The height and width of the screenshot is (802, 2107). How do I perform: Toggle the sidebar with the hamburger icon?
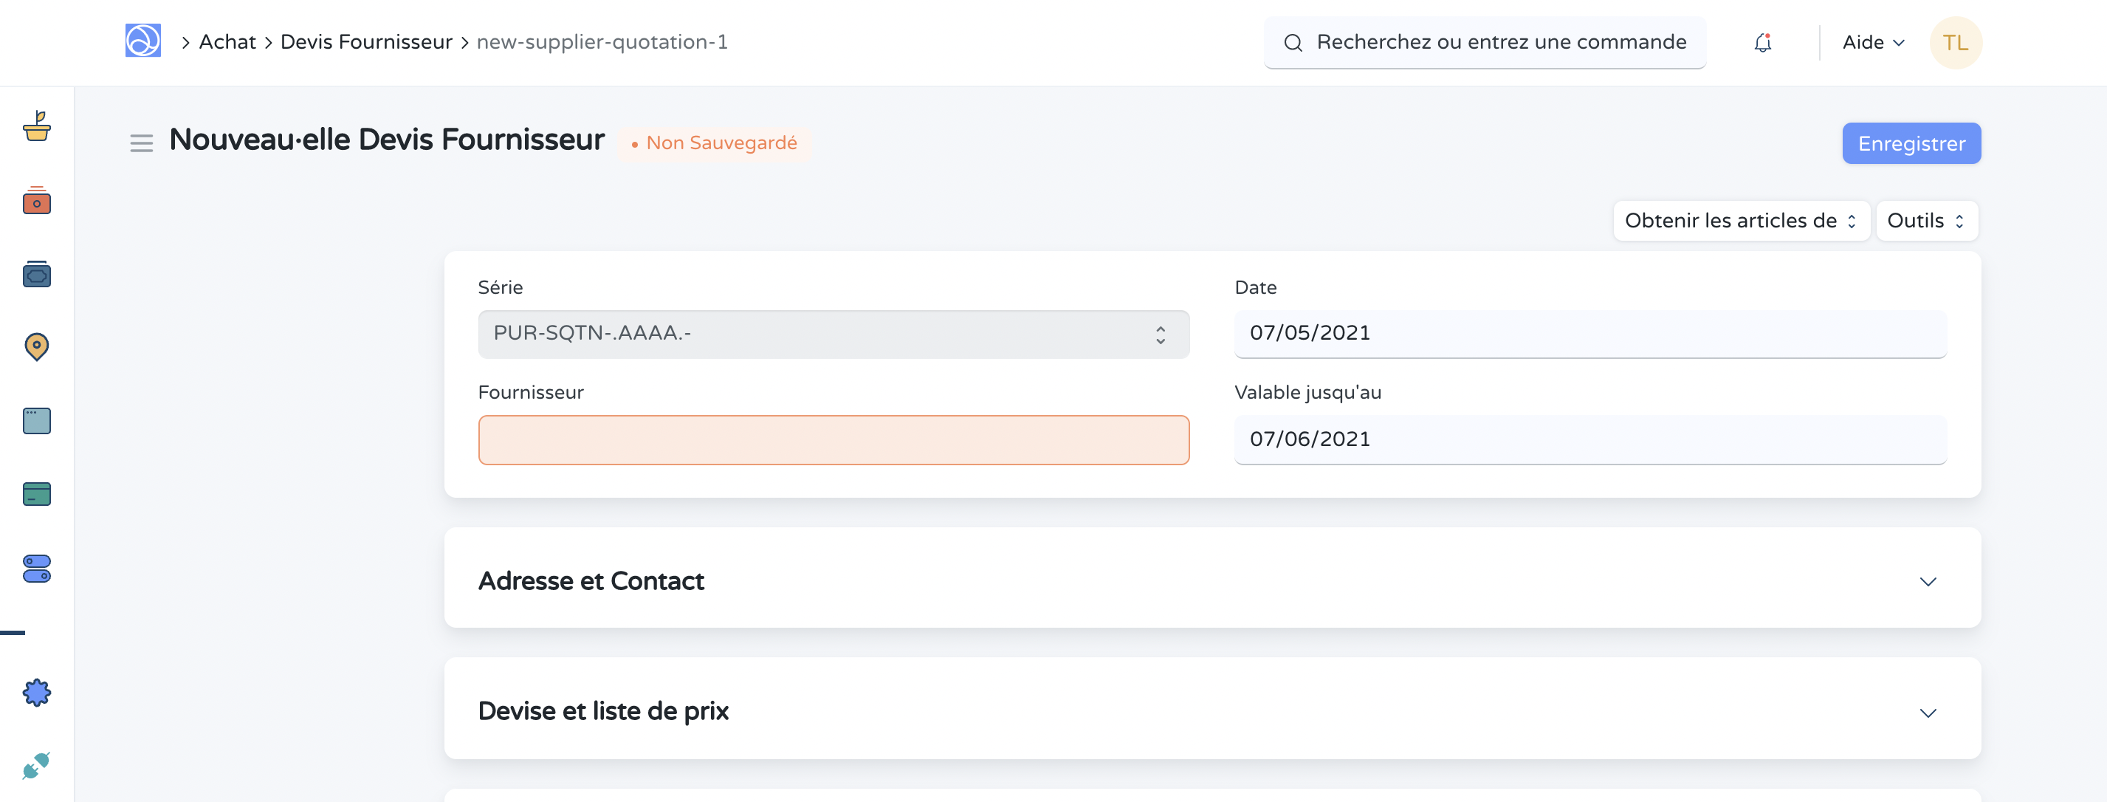click(x=142, y=143)
